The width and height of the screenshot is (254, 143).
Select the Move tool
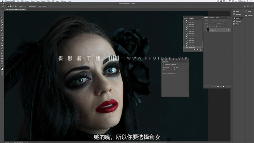tap(2, 12)
